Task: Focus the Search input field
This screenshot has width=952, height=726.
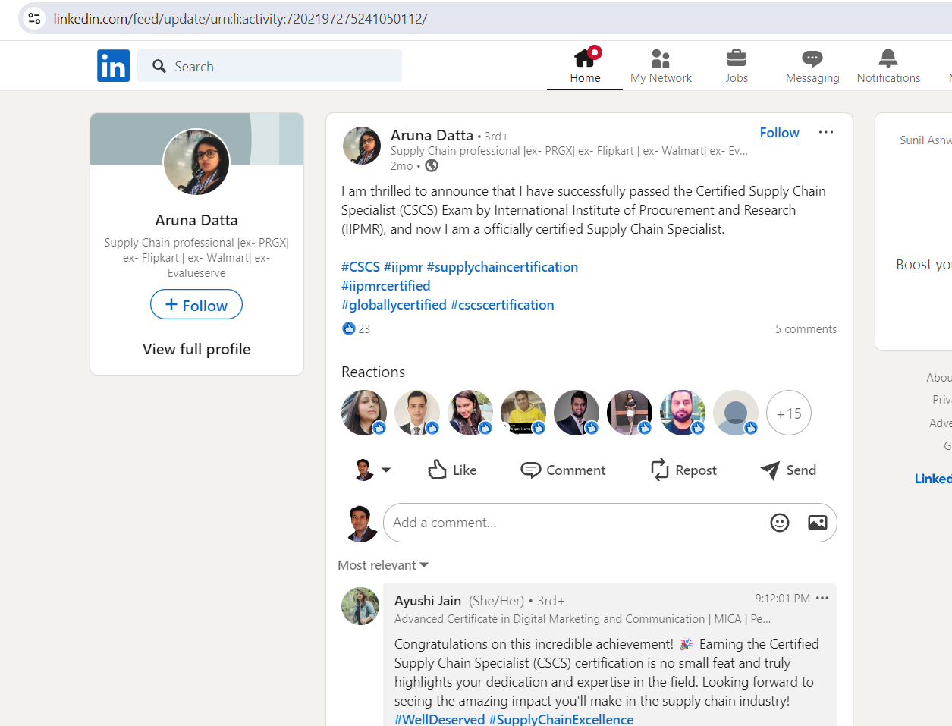Action: (269, 66)
